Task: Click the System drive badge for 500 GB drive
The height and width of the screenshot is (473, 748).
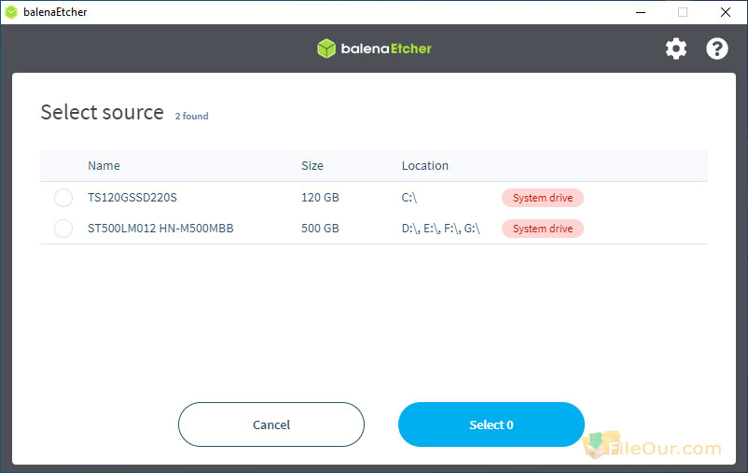Action: 543,229
